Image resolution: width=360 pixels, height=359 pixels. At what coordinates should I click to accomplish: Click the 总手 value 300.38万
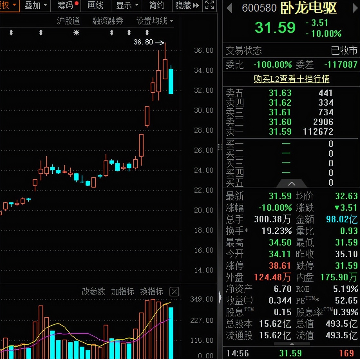(272, 219)
